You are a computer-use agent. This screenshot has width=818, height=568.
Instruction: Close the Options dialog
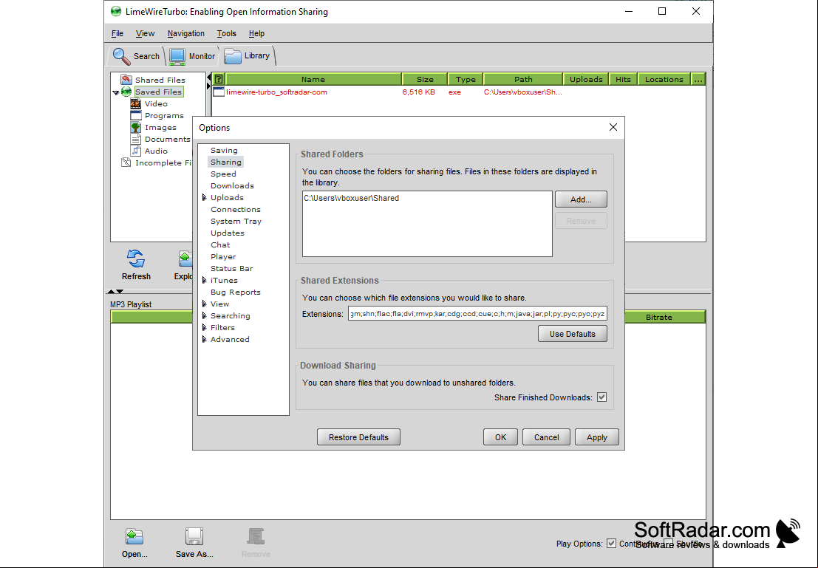click(x=613, y=127)
